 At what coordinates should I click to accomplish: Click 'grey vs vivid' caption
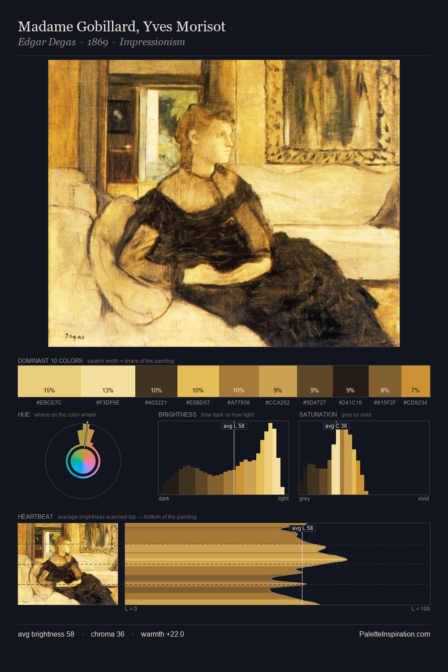tap(356, 415)
